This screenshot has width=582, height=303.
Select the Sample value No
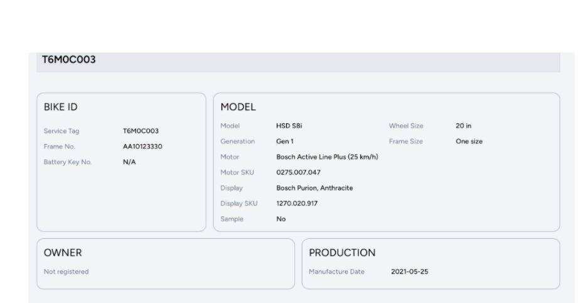coord(281,219)
